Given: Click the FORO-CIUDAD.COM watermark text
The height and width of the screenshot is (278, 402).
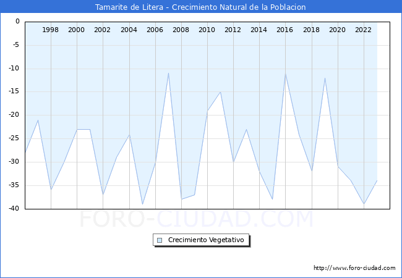Looking at the screenshot, I should click(196, 219).
